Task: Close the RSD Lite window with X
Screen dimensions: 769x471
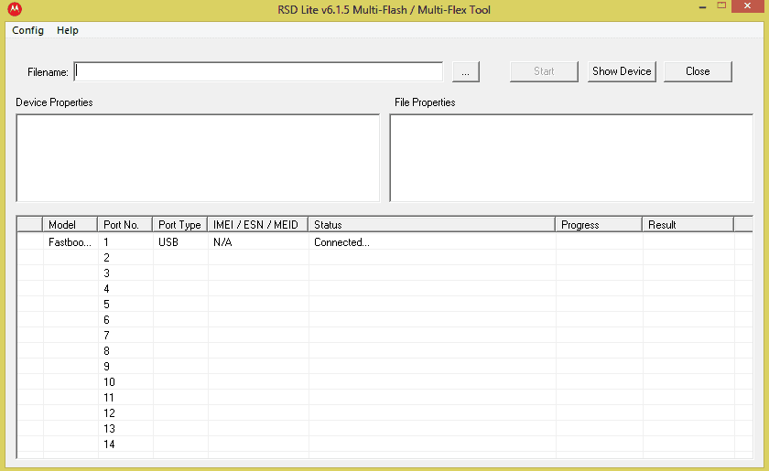Action: [x=747, y=5]
